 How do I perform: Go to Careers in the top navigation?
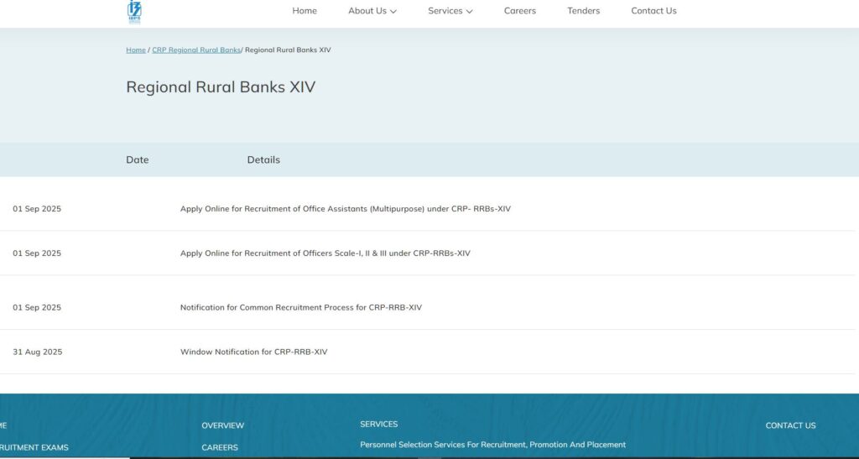click(519, 11)
